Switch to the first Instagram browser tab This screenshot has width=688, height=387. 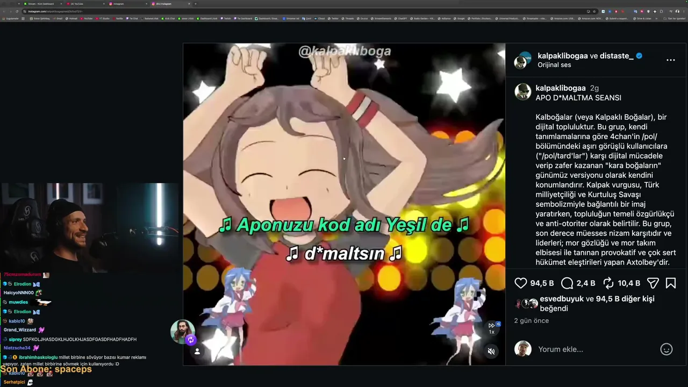(129, 4)
